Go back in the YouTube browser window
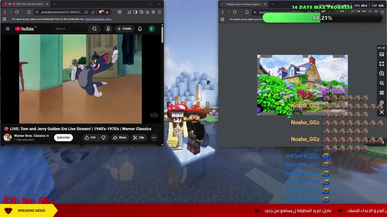 tap(5, 12)
